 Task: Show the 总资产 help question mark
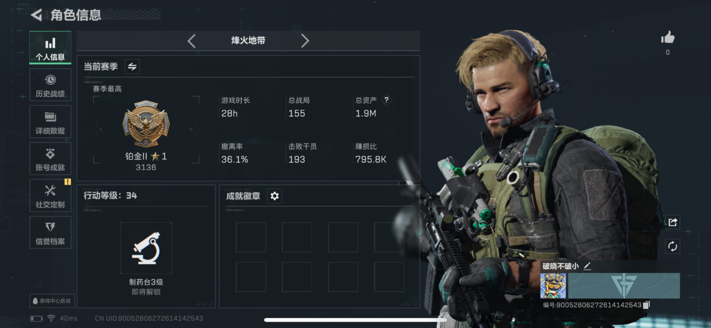[386, 100]
